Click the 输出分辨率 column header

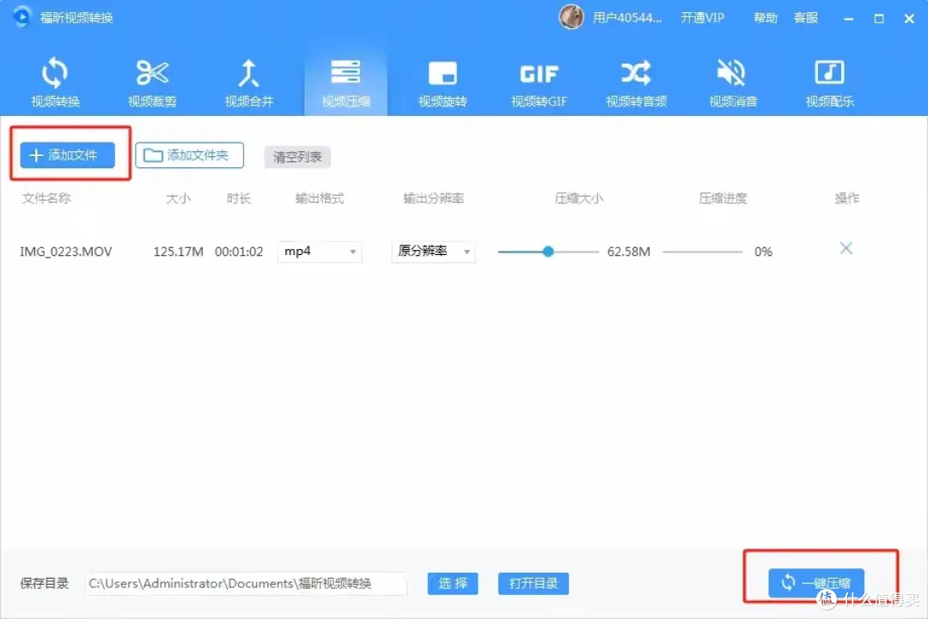tap(433, 198)
